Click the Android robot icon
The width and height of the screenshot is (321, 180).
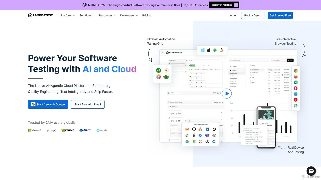point(215,50)
